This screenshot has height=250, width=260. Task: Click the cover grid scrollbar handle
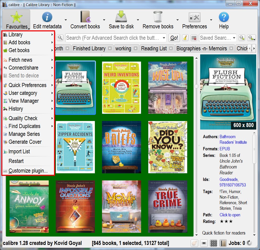pos(196,86)
